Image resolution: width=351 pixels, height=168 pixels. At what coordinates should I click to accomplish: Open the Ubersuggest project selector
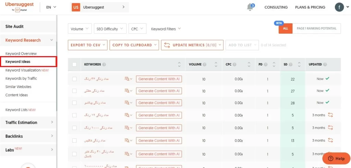point(99,7)
